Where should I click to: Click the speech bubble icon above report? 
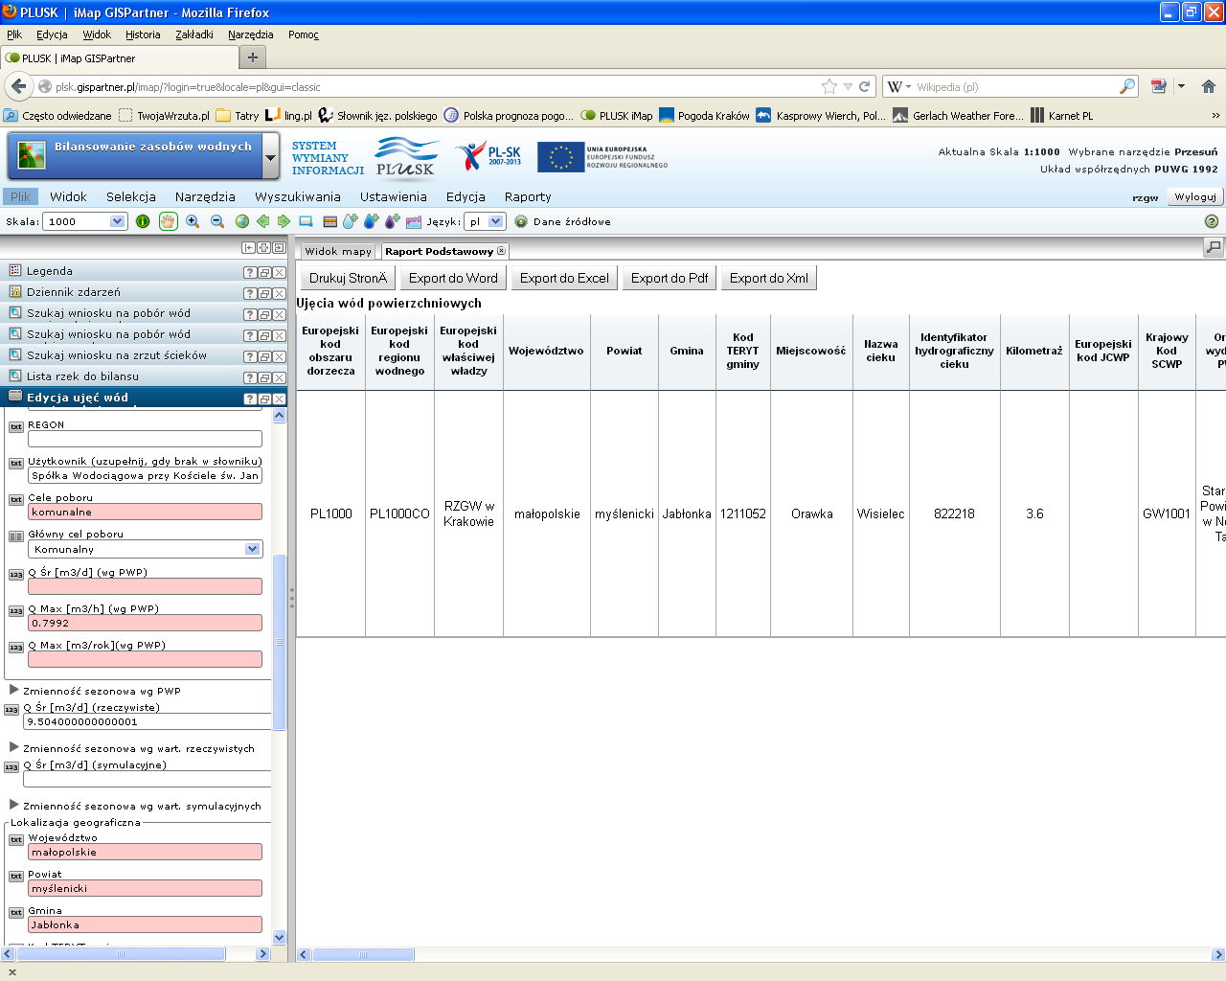[x=1214, y=247]
